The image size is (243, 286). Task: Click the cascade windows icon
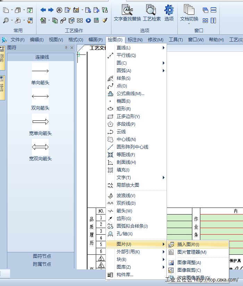pyautogui.click(x=205, y=10)
